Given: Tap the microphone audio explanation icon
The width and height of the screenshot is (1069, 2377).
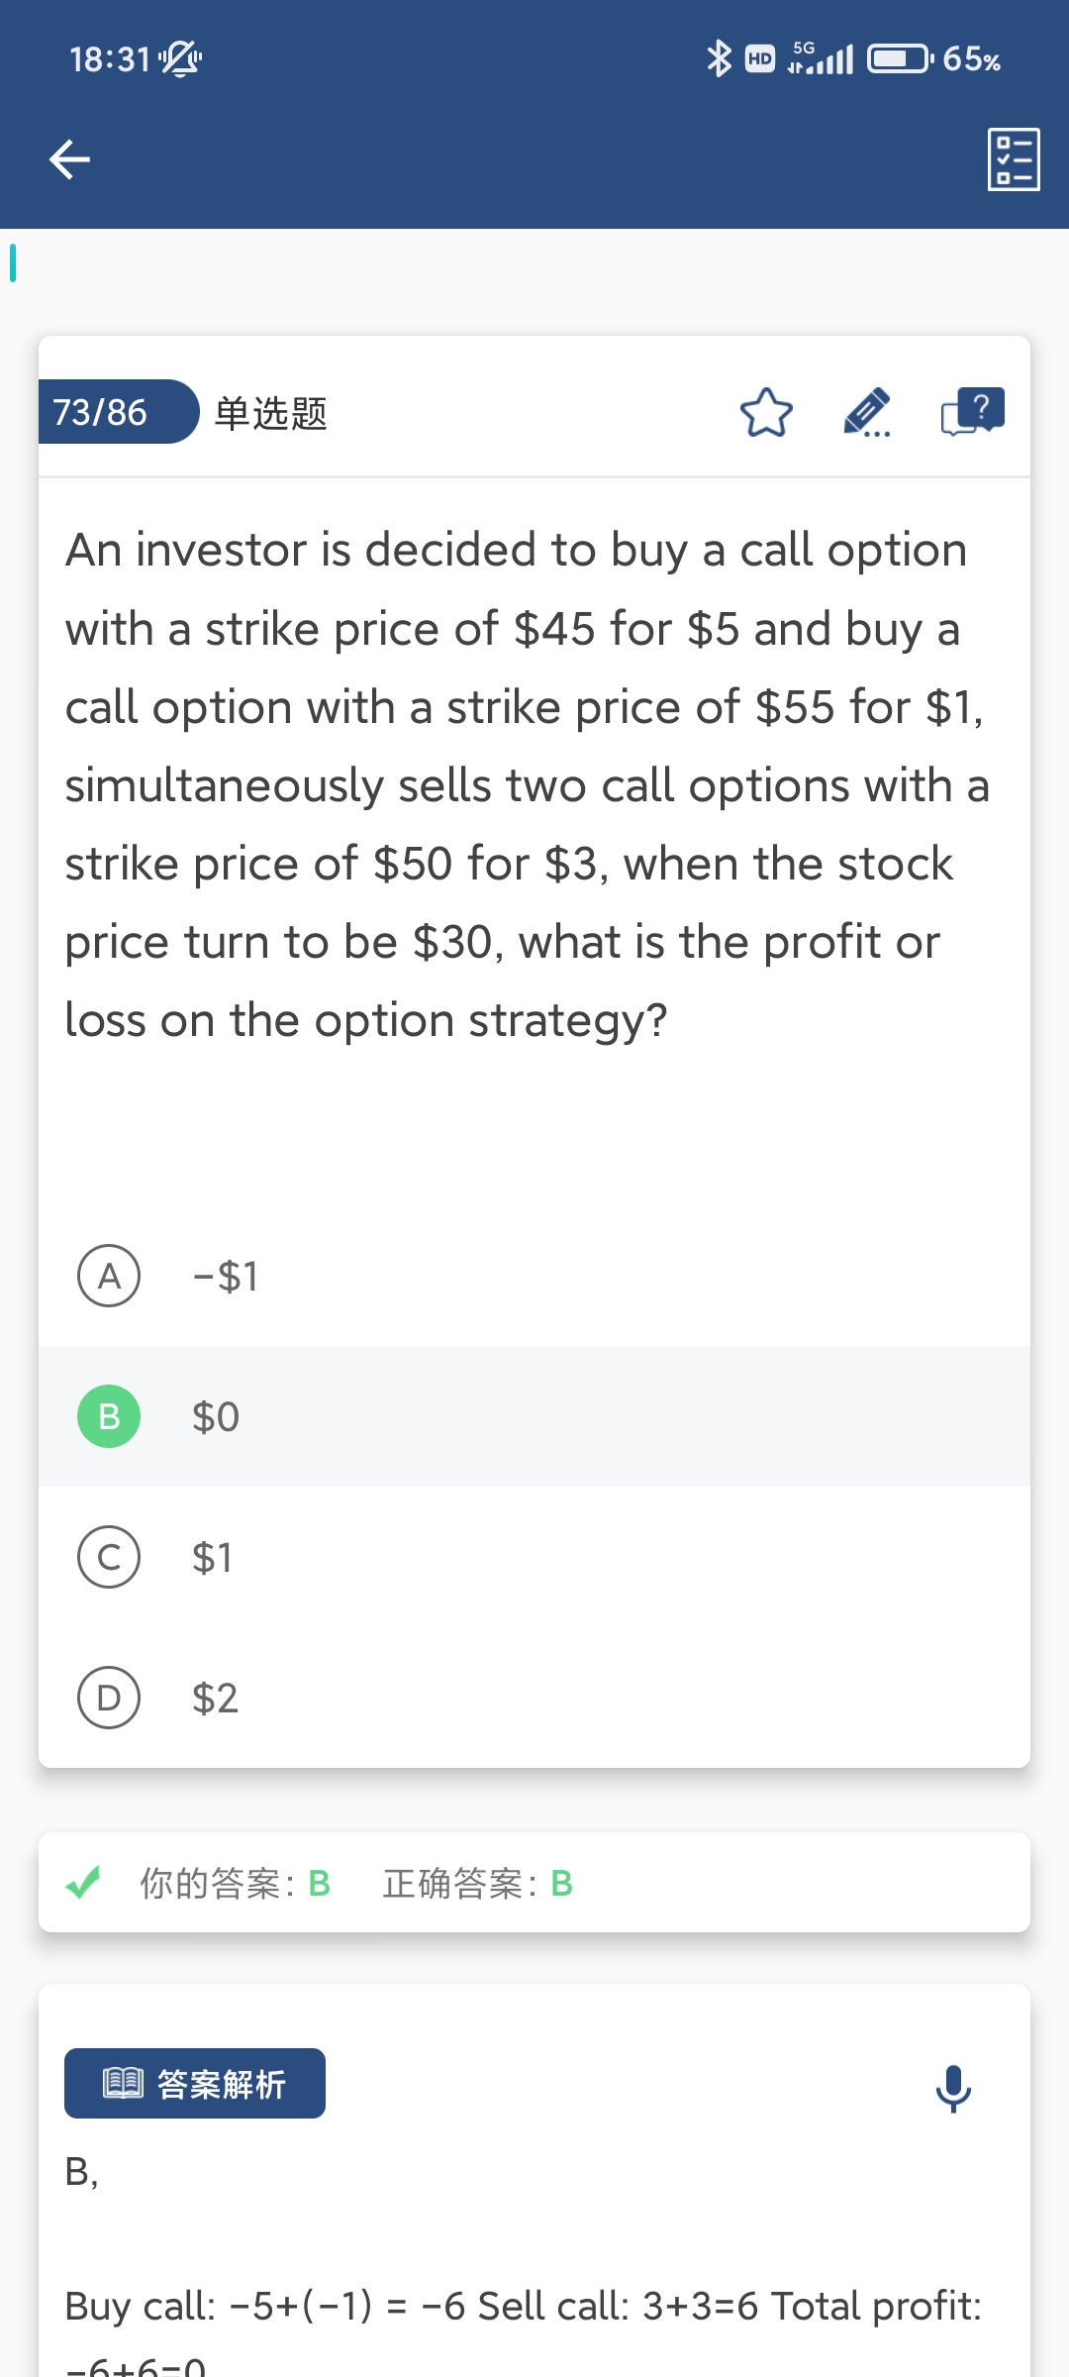Looking at the screenshot, I should (953, 2088).
